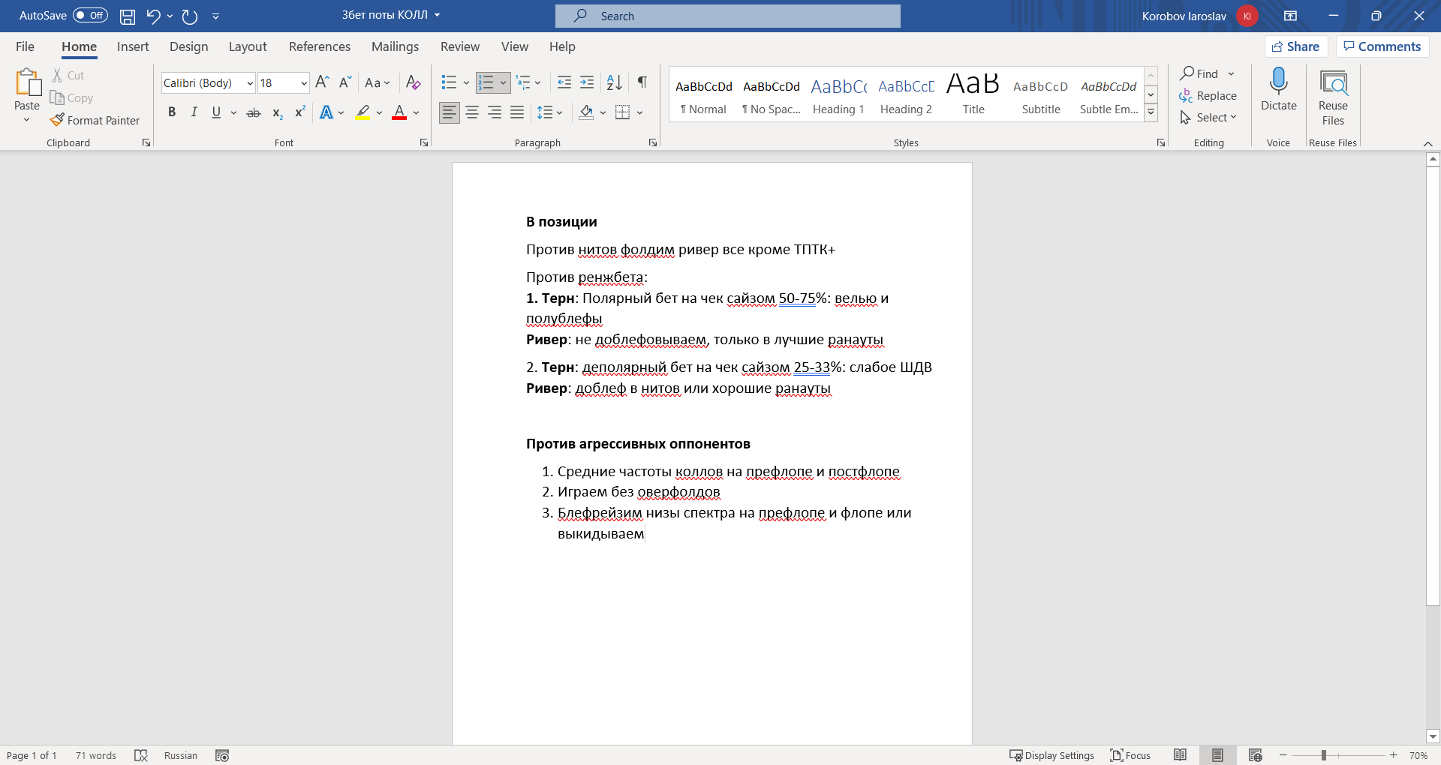1441x765 pixels.
Task: Click the Dictate microphone icon
Action: (x=1279, y=82)
